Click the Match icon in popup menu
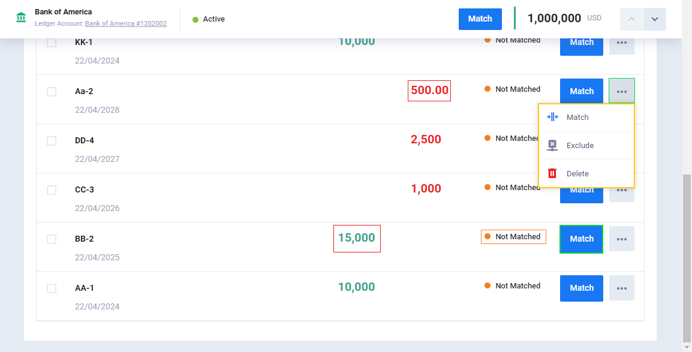The height and width of the screenshot is (352, 692). [552, 117]
